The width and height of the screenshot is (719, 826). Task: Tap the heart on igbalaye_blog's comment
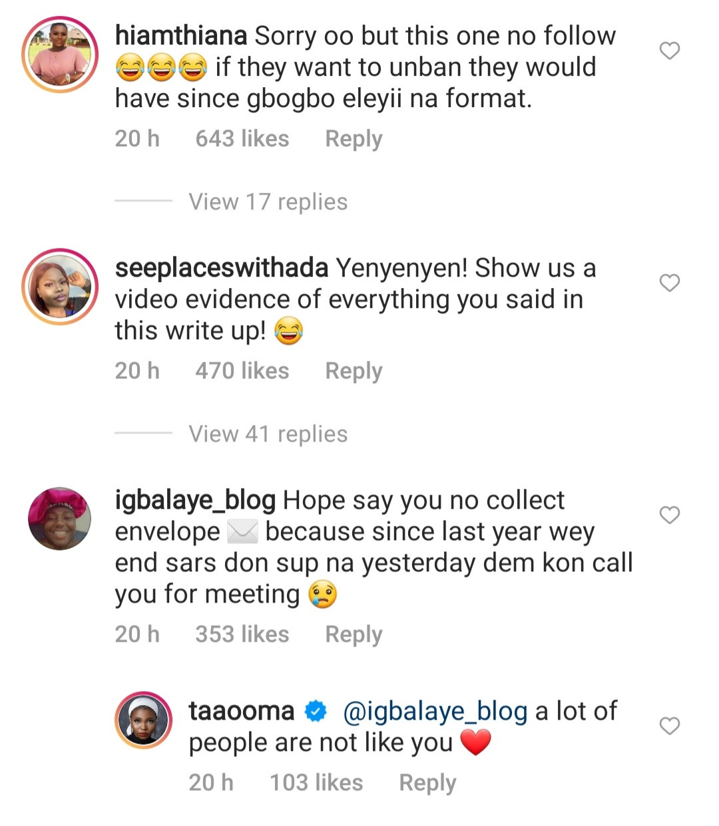click(669, 515)
